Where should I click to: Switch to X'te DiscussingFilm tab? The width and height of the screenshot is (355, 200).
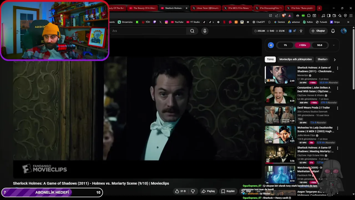click(x=269, y=8)
